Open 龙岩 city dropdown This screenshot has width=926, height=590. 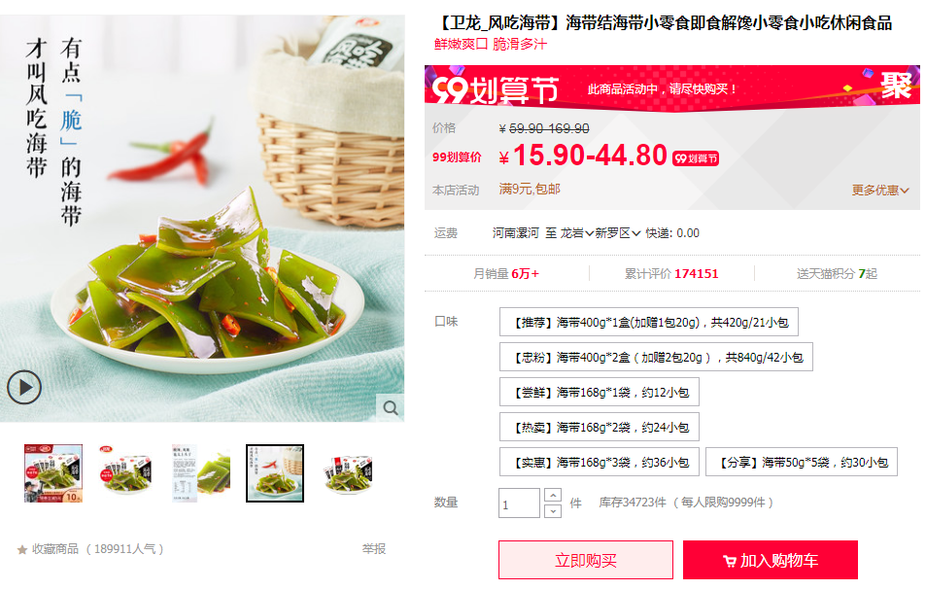pyautogui.click(x=576, y=233)
